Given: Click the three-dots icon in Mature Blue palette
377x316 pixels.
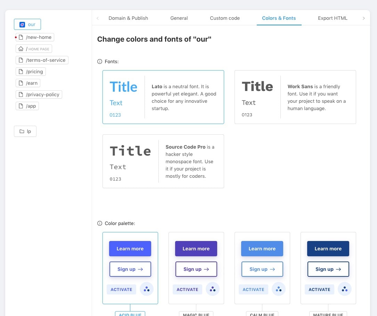Looking at the screenshot, I should point(344,289).
